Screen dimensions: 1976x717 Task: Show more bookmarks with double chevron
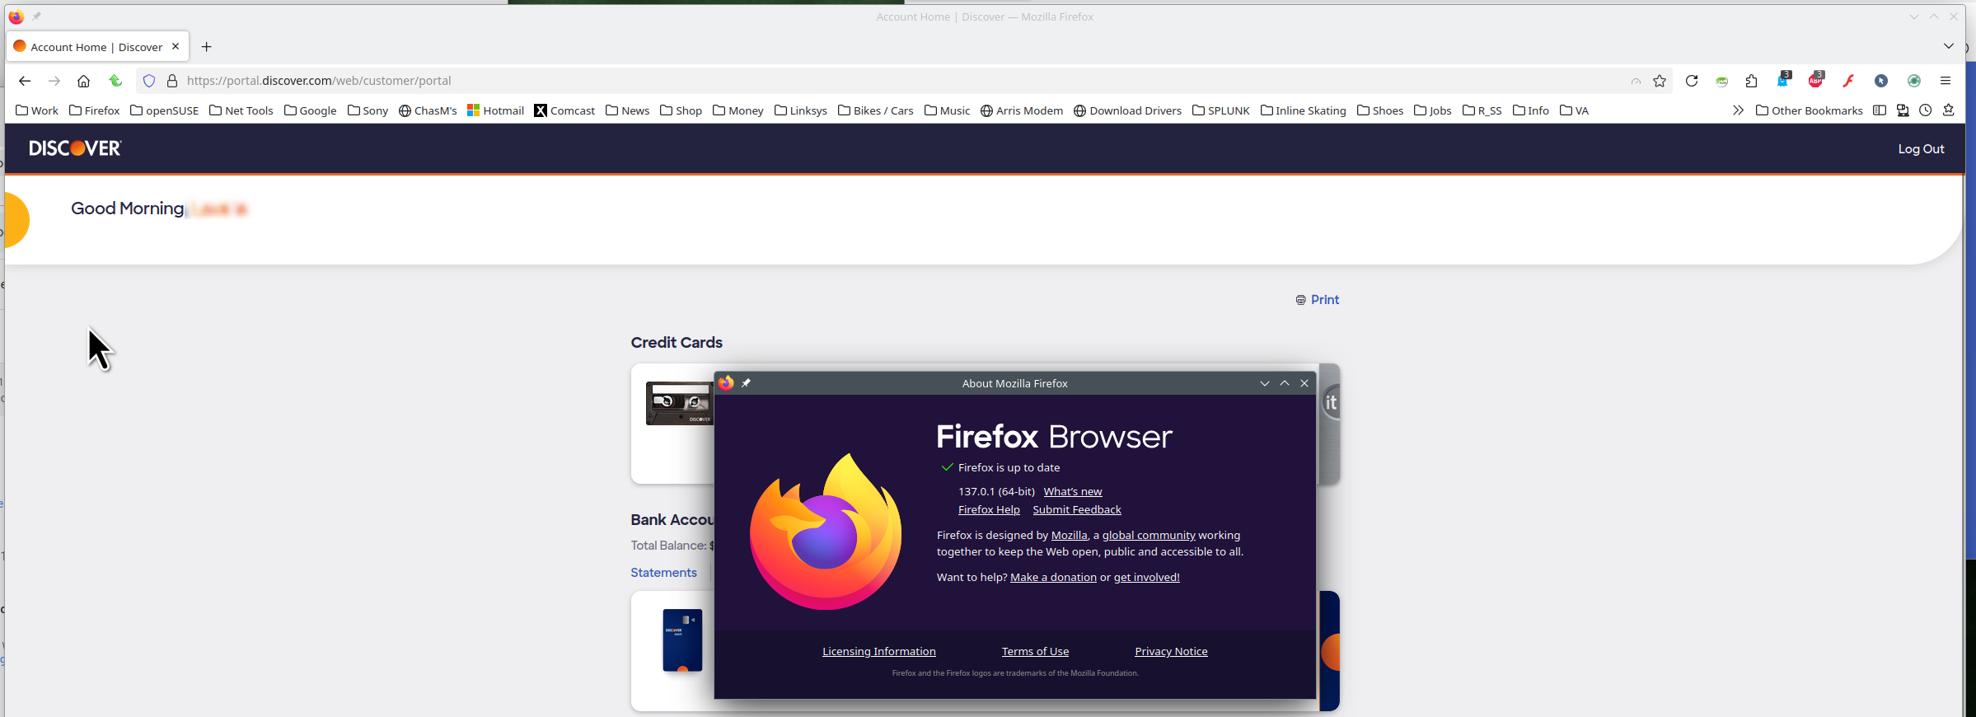pos(1738,110)
